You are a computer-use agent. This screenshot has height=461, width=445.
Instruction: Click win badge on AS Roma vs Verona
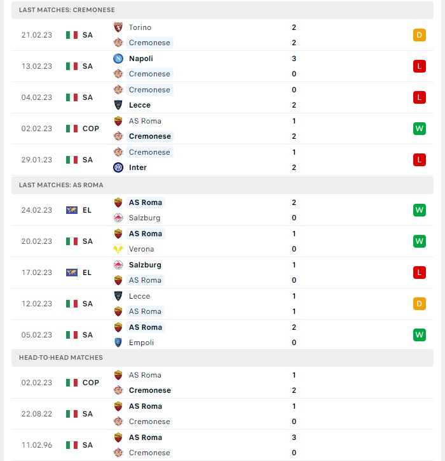pos(419,241)
